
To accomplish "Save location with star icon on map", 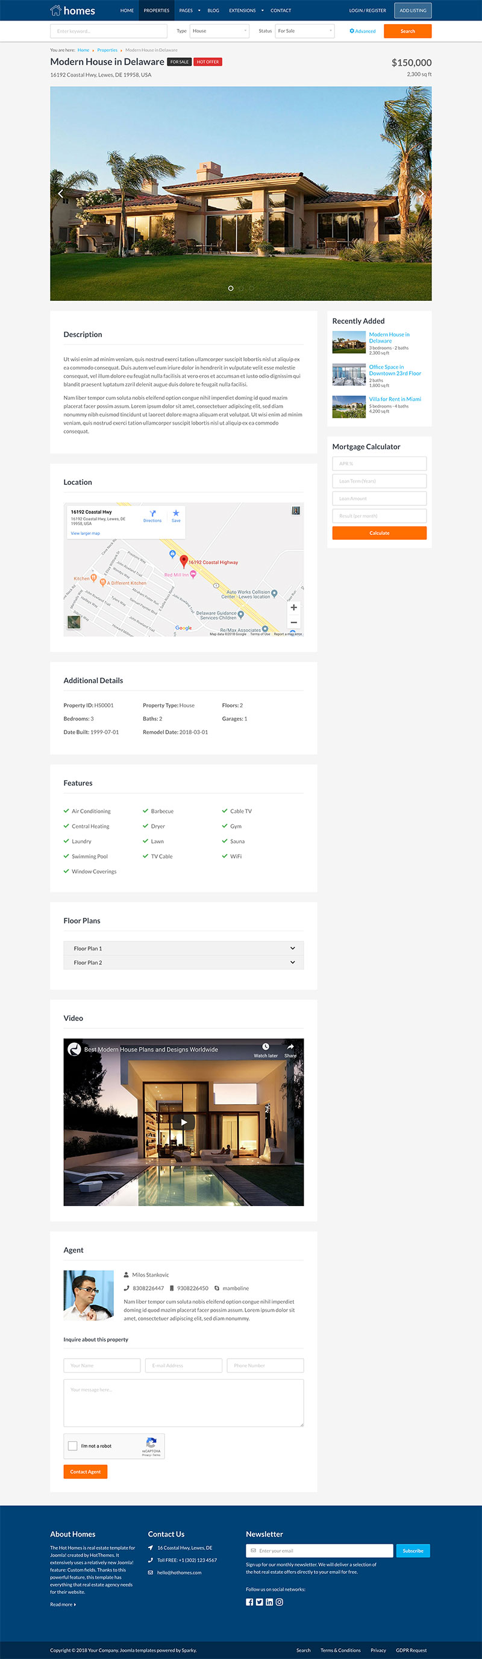I will (x=176, y=513).
